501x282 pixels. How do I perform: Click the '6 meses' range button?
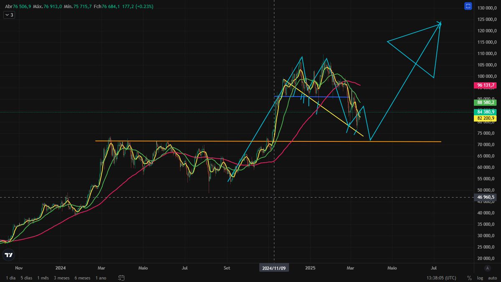click(82, 277)
